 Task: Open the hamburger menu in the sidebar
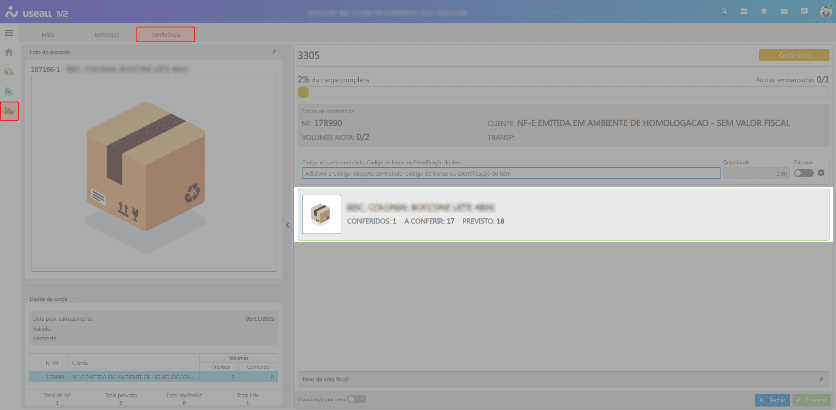pos(9,33)
